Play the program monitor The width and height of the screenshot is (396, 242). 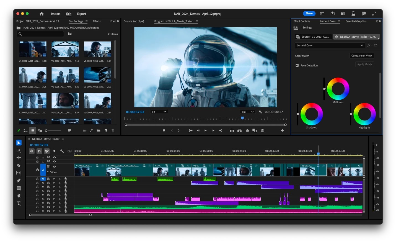(205, 130)
